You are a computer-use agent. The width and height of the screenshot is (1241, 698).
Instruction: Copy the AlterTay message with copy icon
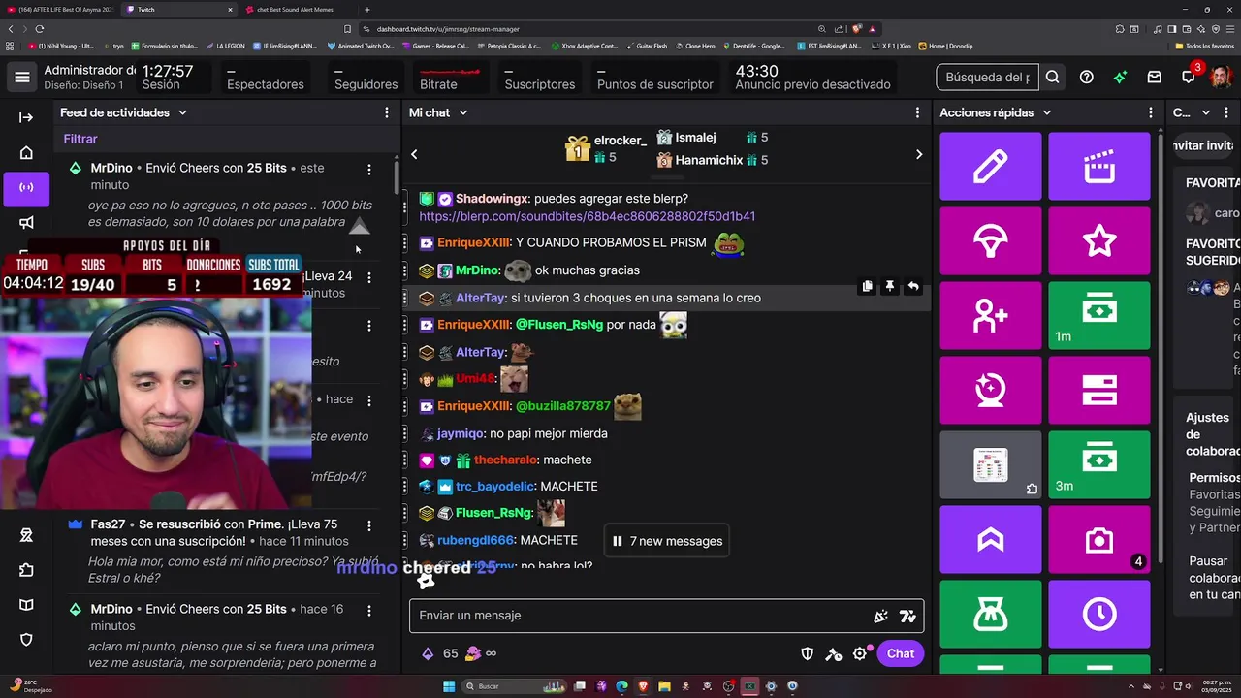point(867,287)
